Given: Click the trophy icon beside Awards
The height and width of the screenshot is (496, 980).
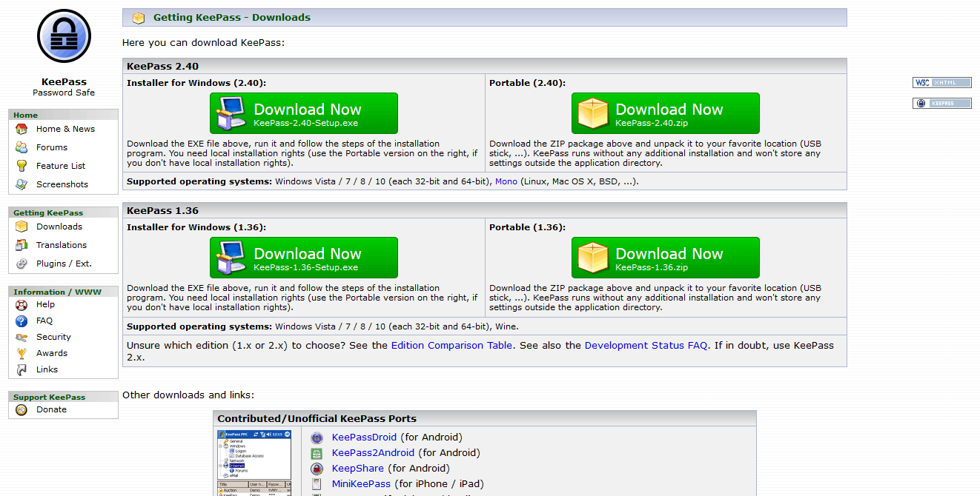Looking at the screenshot, I should (x=21, y=353).
